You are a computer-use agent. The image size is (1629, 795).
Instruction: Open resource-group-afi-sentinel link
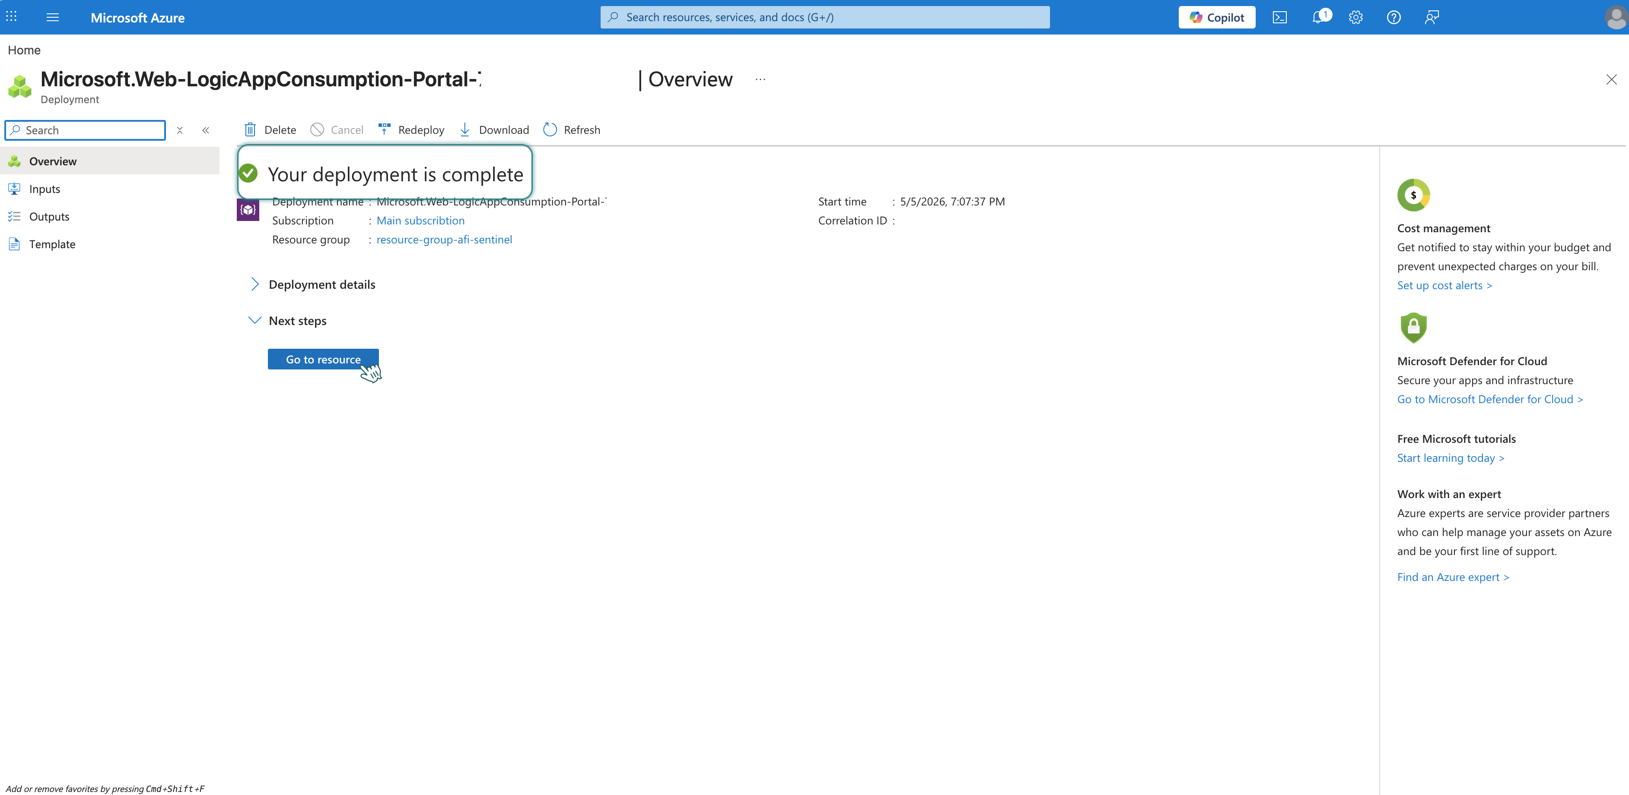444,240
